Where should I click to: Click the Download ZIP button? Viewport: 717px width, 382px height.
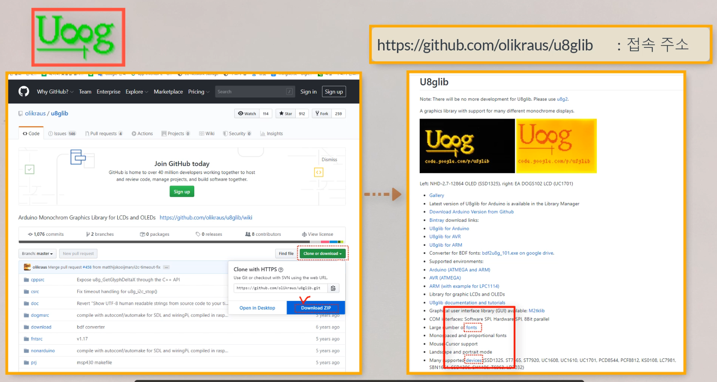316,308
